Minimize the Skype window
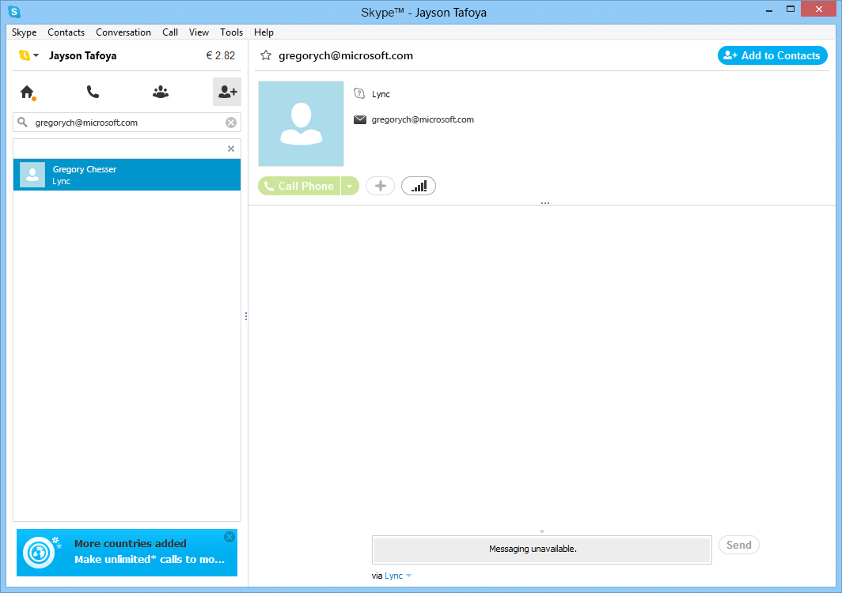 pyautogui.click(x=769, y=9)
